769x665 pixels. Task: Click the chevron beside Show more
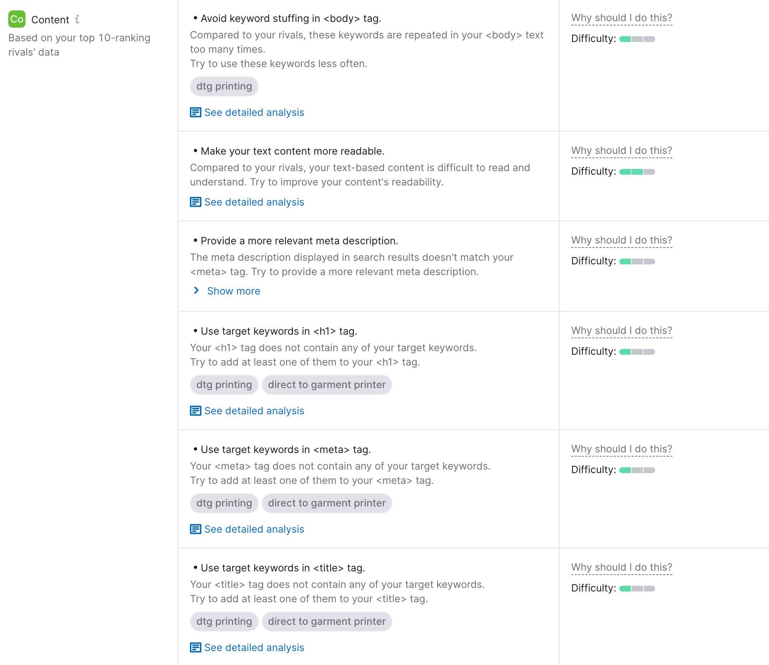pyautogui.click(x=196, y=291)
